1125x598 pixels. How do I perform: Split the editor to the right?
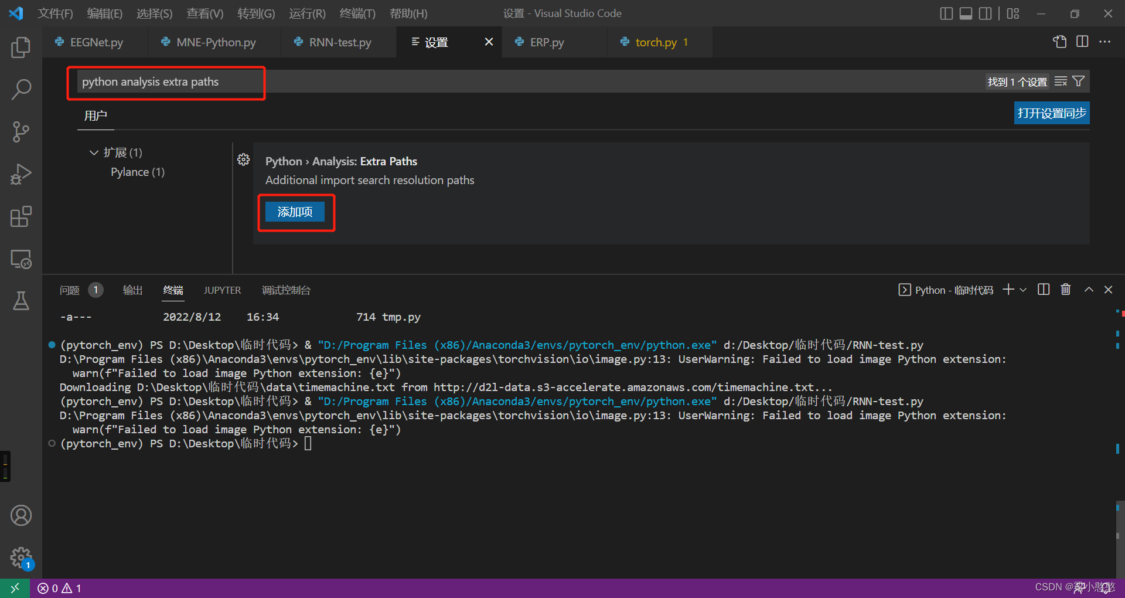(1082, 42)
